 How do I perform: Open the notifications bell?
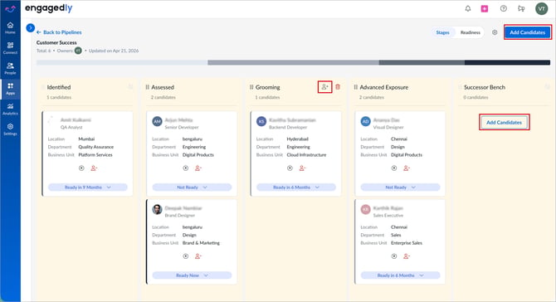tap(468, 8)
